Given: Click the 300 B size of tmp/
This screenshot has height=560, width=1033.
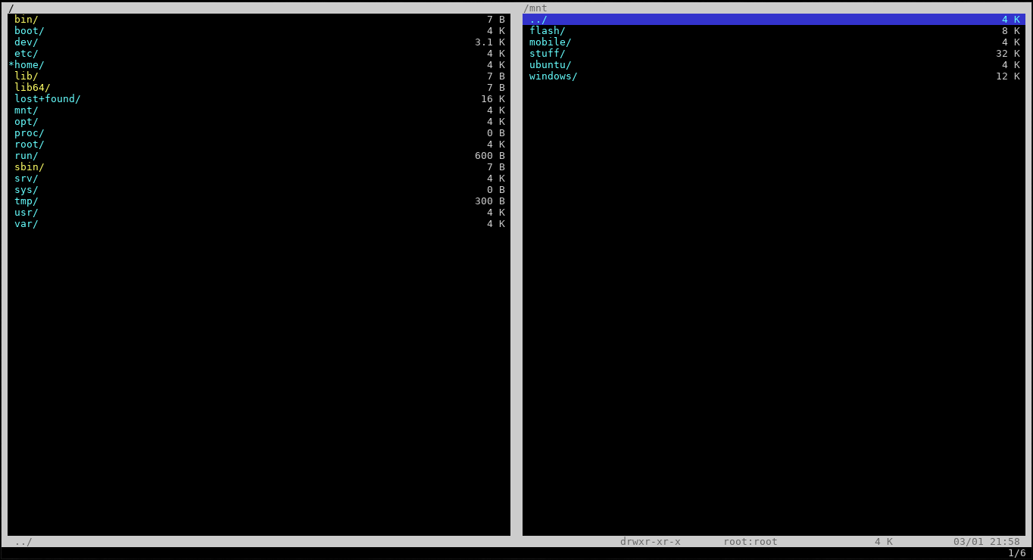Looking at the screenshot, I should (490, 201).
